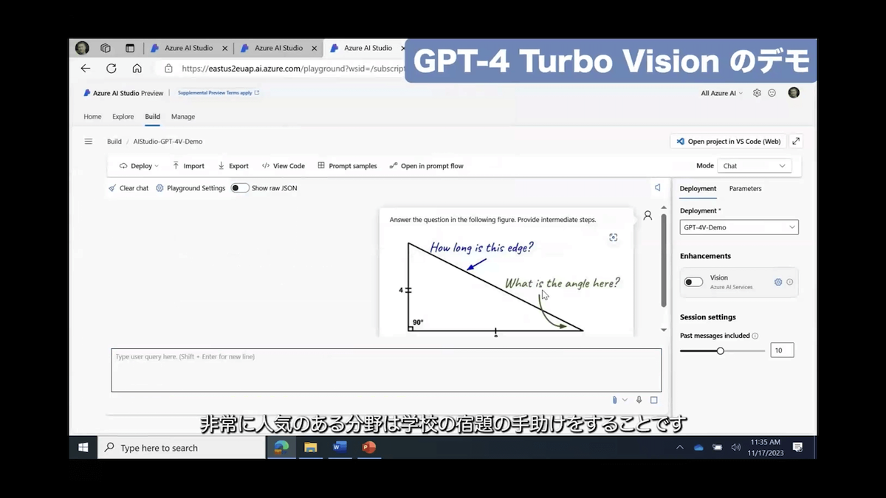Screen dimensions: 886x498
Task: Attach a file with paperclip icon
Action: tap(614, 400)
